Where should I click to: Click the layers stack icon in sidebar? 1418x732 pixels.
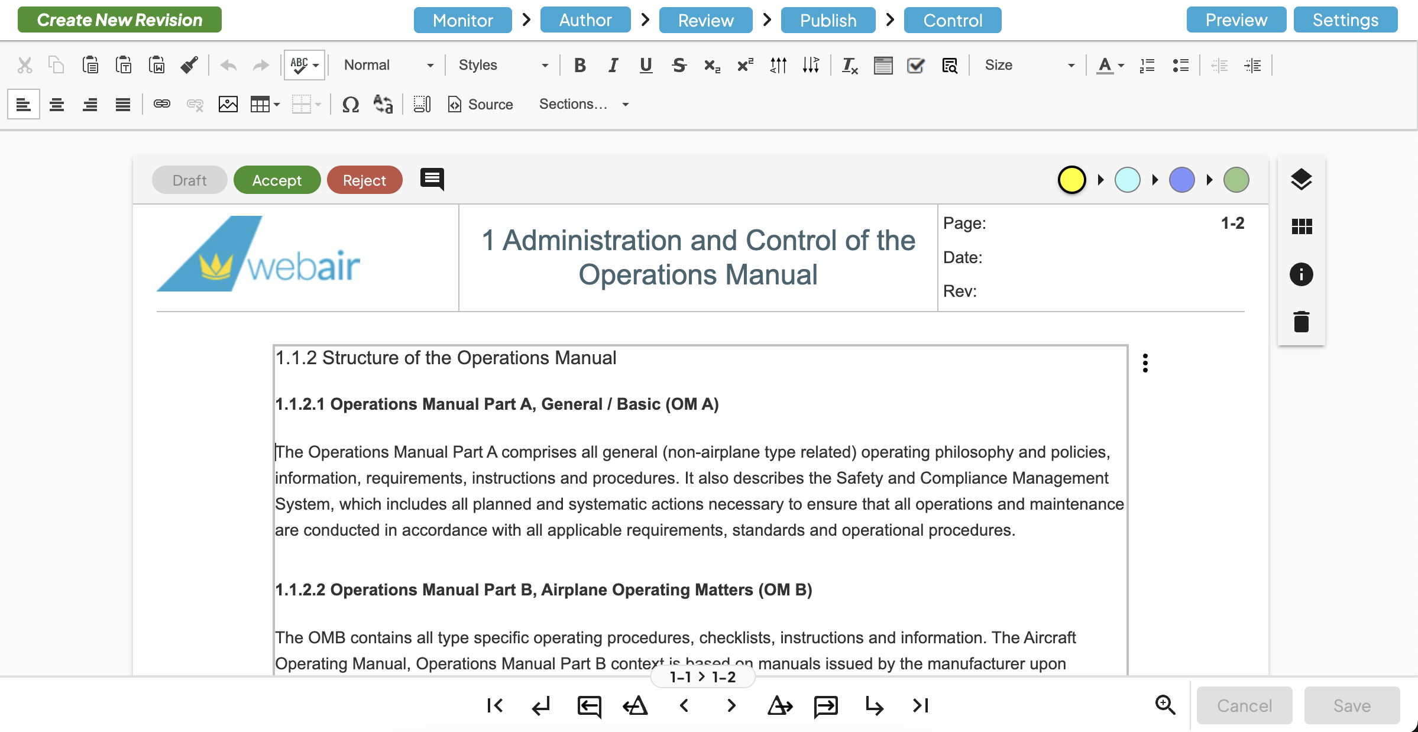pyautogui.click(x=1301, y=179)
